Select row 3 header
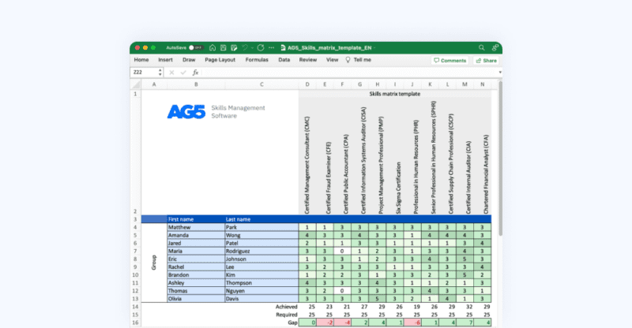 point(135,219)
